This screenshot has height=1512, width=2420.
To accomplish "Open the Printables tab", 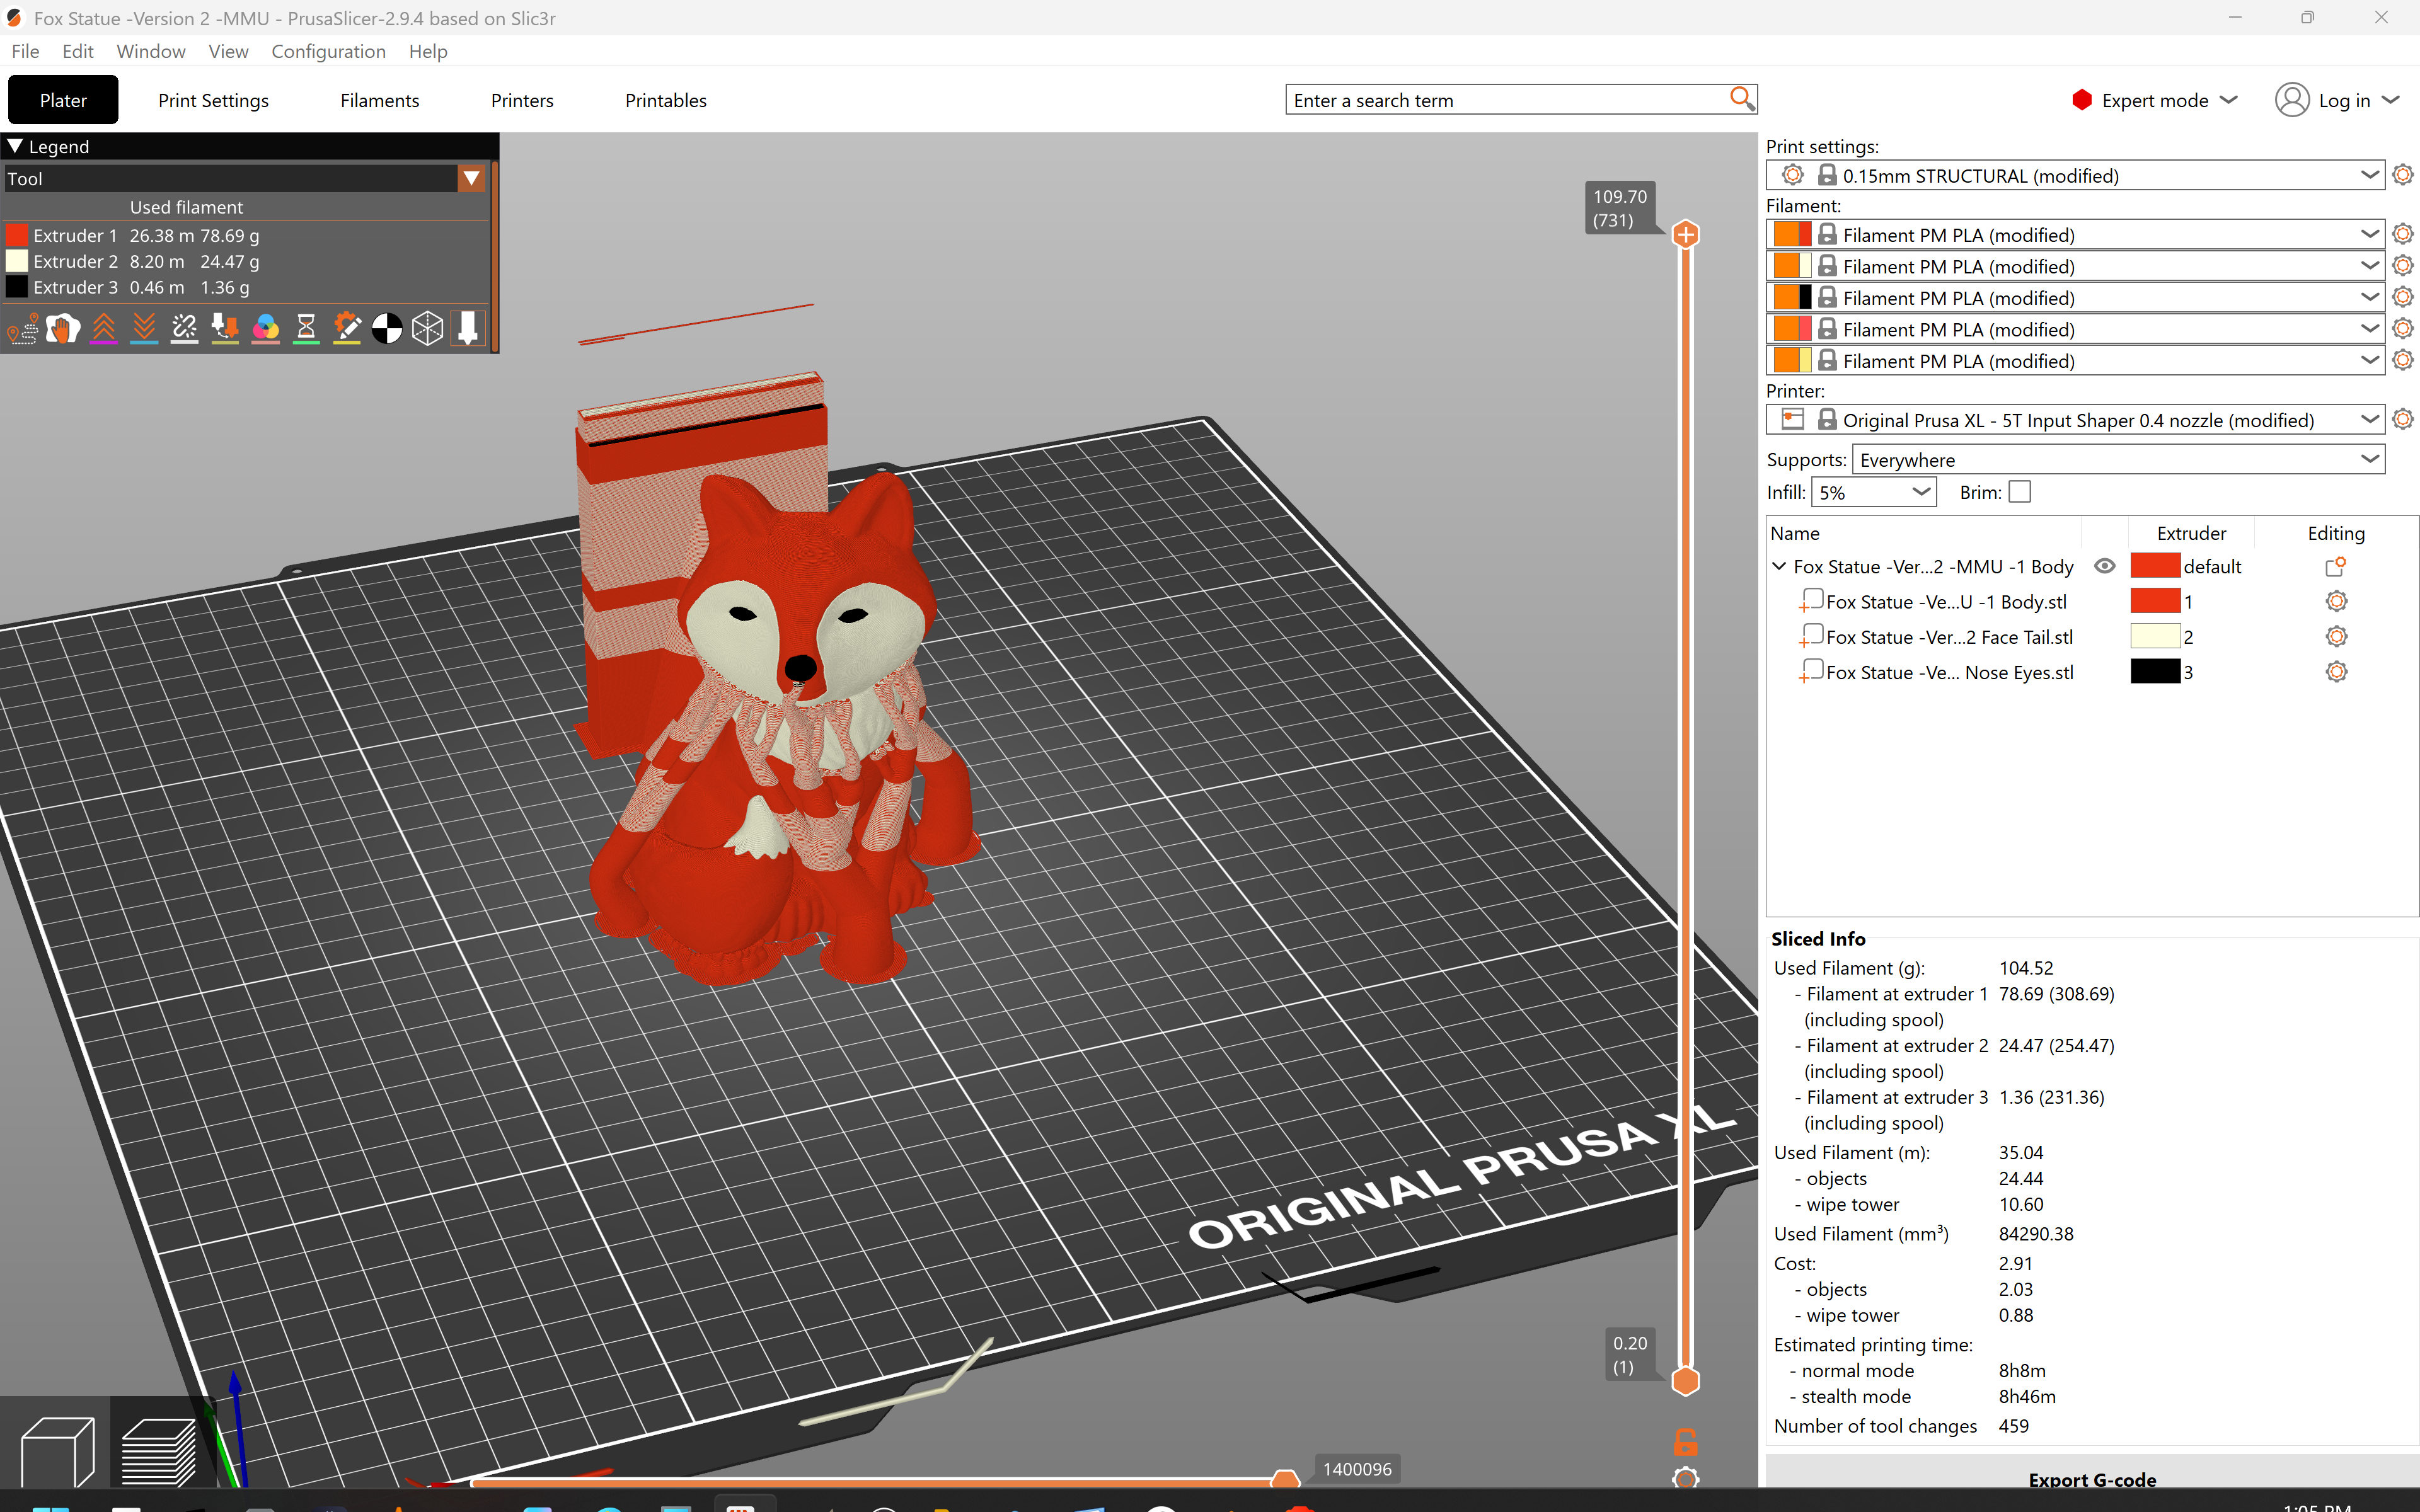I will (x=665, y=100).
